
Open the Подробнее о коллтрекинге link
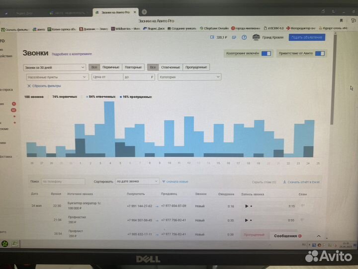[72, 54]
